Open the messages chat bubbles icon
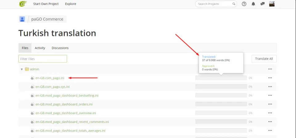This screenshot has height=138, width=296. point(262,4)
